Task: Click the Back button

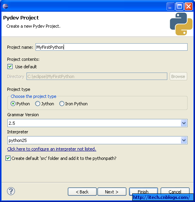Action: pyautogui.click(x=82, y=192)
